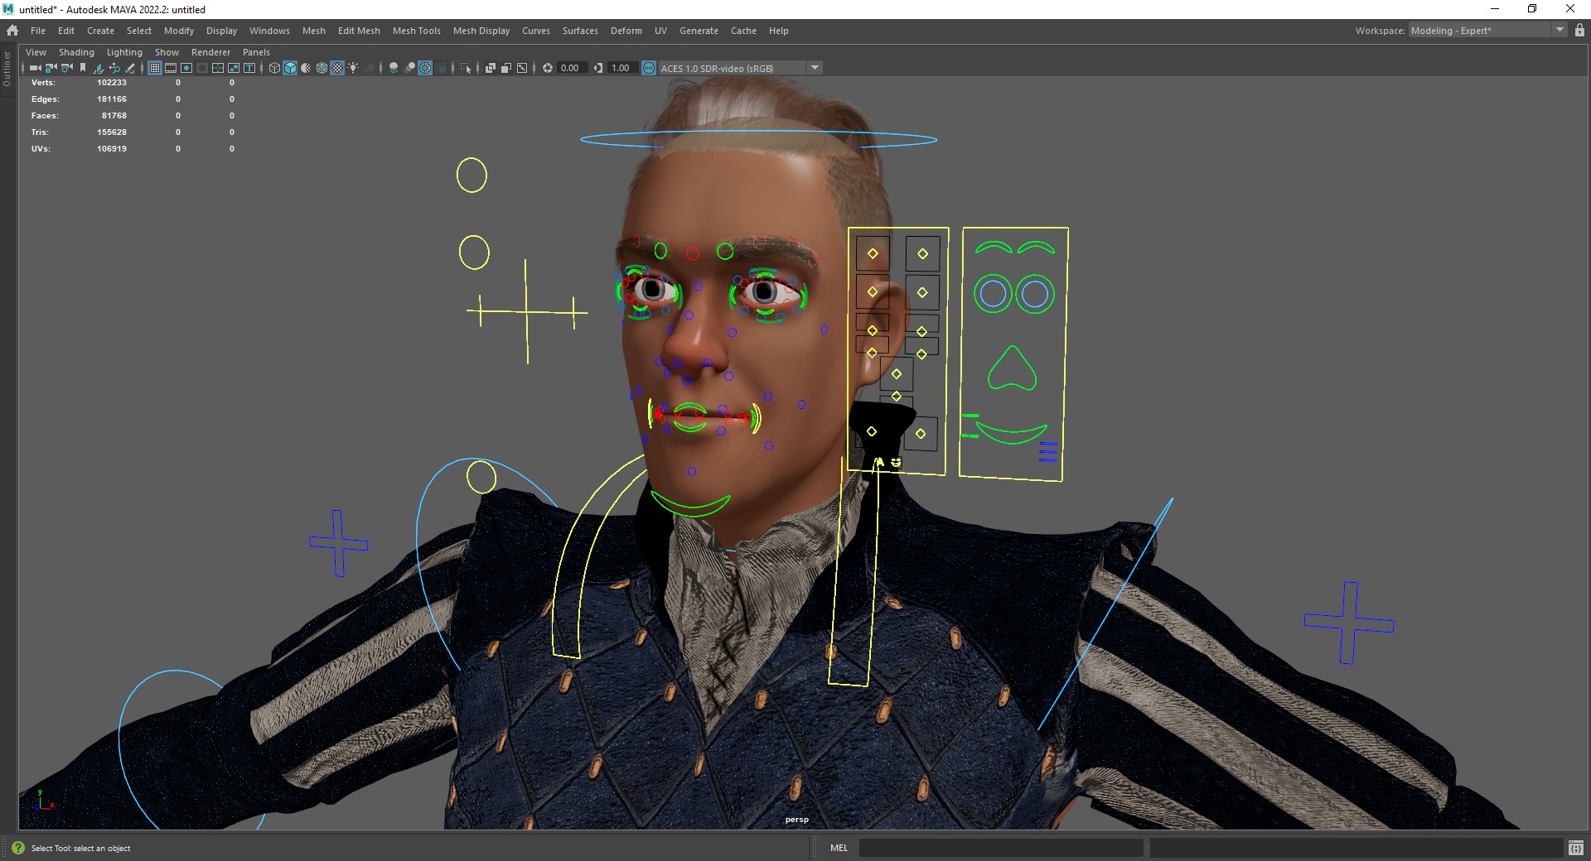Toggle Use All Lights bulb icon
1591x861 pixels.
pos(353,68)
